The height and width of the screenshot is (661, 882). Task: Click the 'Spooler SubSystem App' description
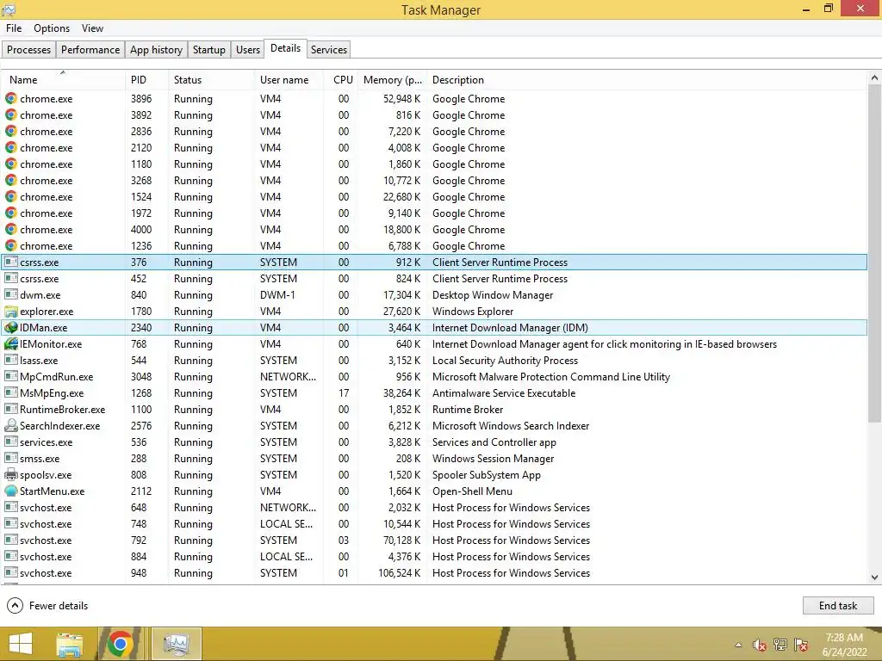(x=486, y=474)
